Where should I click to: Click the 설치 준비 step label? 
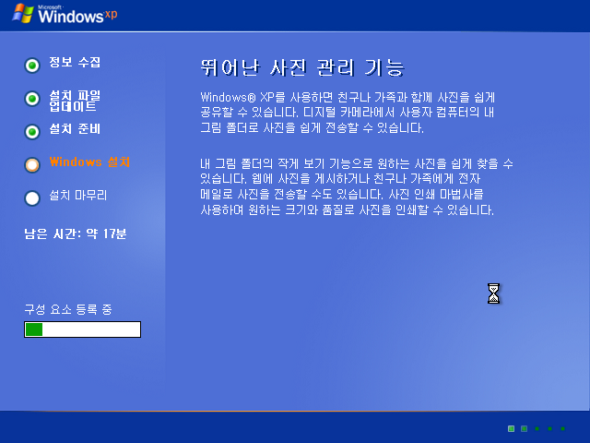[x=75, y=129]
